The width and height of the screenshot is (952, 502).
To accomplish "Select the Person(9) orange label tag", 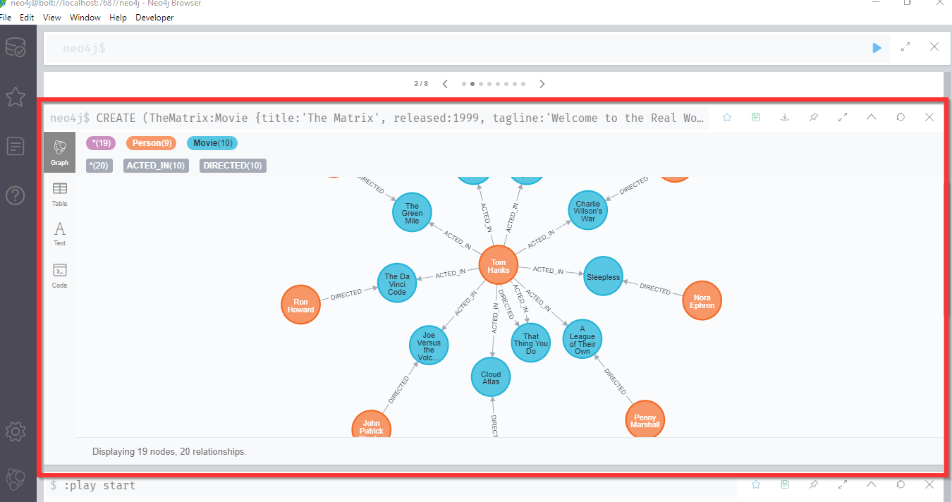I will click(150, 143).
